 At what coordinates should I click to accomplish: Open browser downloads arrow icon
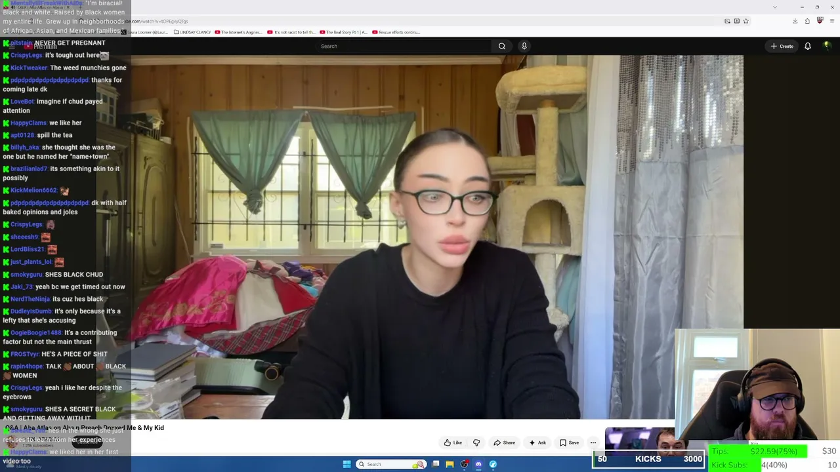(795, 21)
